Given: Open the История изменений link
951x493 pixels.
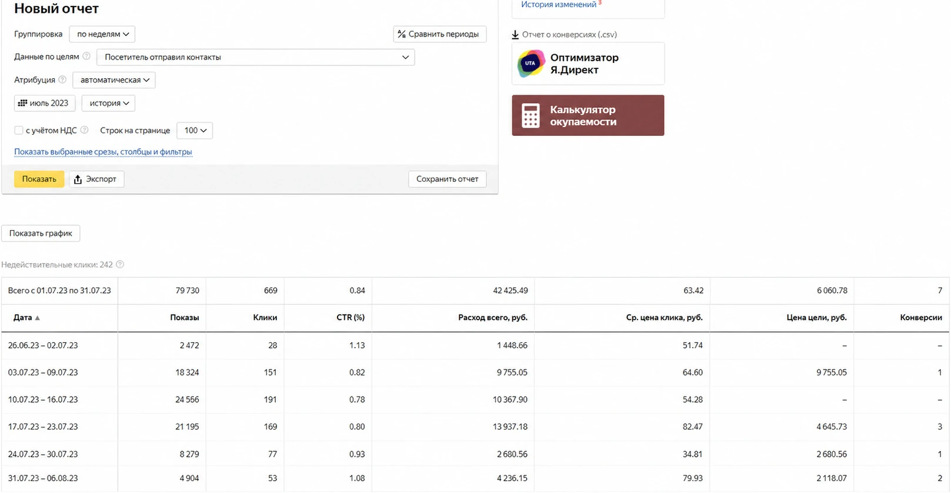Looking at the screenshot, I should pyautogui.click(x=559, y=5).
